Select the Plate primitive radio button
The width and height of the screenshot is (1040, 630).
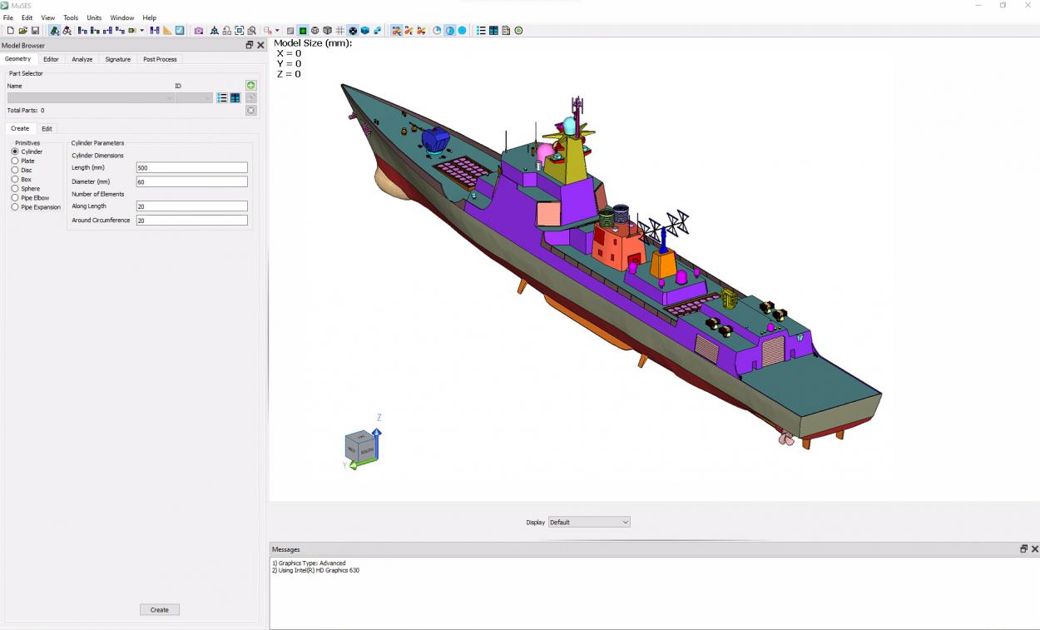pyautogui.click(x=15, y=161)
